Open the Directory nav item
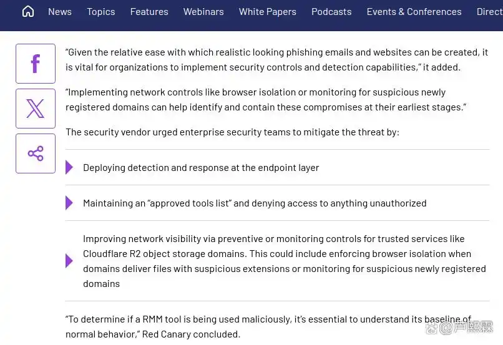Viewport: 503px width, 345px height. [490, 12]
